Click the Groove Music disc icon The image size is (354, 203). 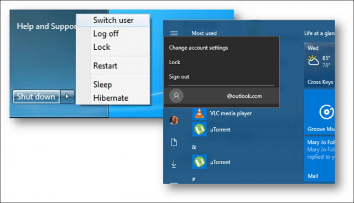(x=326, y=112)
